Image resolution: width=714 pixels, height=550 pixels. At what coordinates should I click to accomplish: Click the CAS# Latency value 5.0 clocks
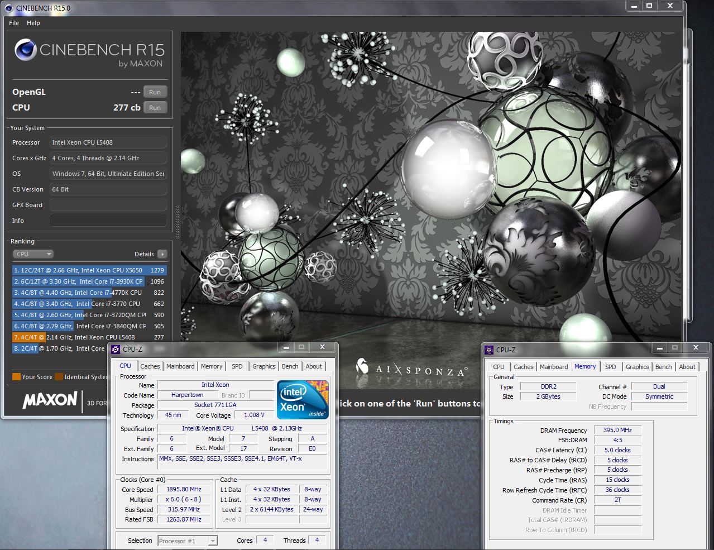pos(617,450)
